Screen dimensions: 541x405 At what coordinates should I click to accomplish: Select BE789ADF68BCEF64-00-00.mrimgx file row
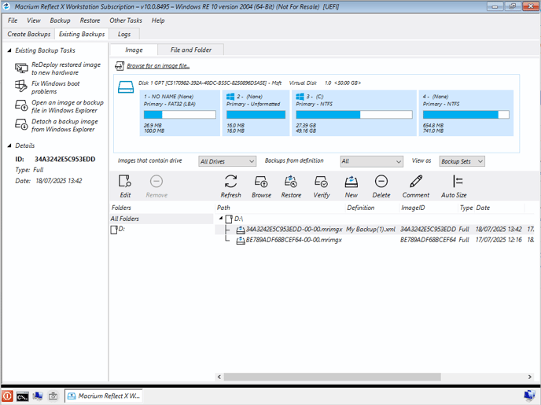[375, 240]
